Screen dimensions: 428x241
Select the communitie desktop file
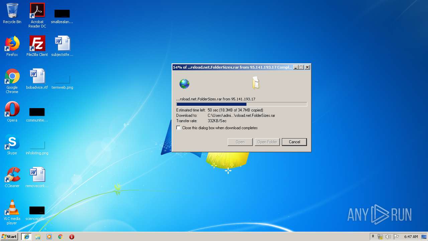[x=37, y=115]
